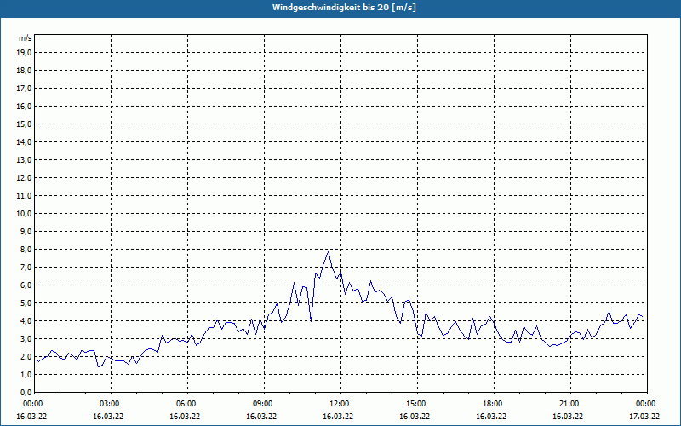Select the 6,0 y-axis value

[26, 285]
